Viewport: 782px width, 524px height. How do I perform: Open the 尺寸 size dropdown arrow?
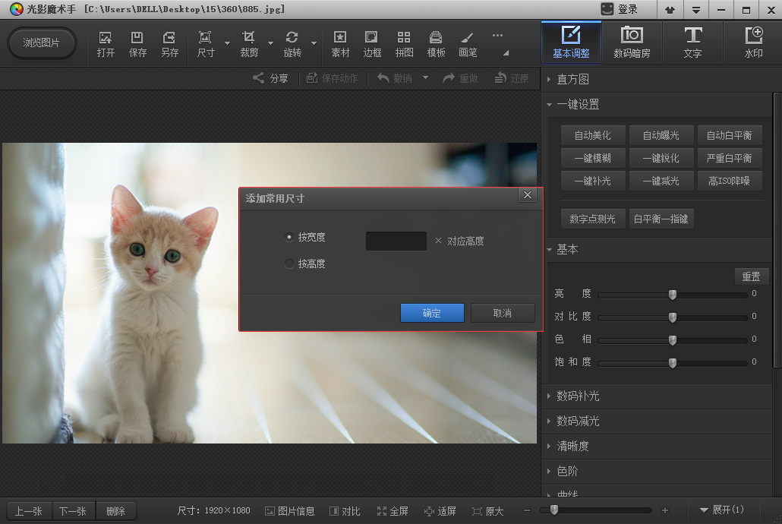click(227, 43)
